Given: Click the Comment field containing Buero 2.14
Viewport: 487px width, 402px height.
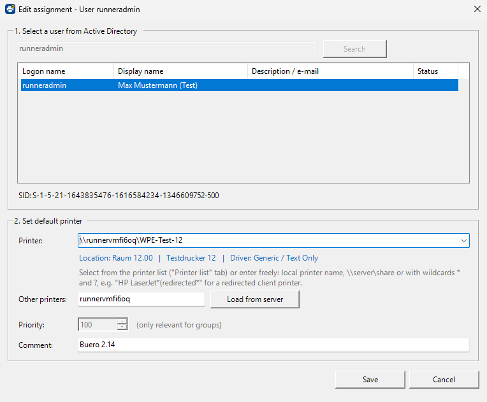Looking at the screenshot, I should 273,345.
